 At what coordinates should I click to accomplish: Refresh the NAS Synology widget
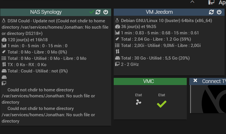pos(98,12)
